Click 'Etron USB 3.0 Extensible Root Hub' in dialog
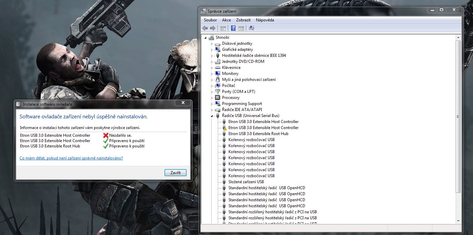473x235 pixels. pyautogui.click(x=50, y=146)
